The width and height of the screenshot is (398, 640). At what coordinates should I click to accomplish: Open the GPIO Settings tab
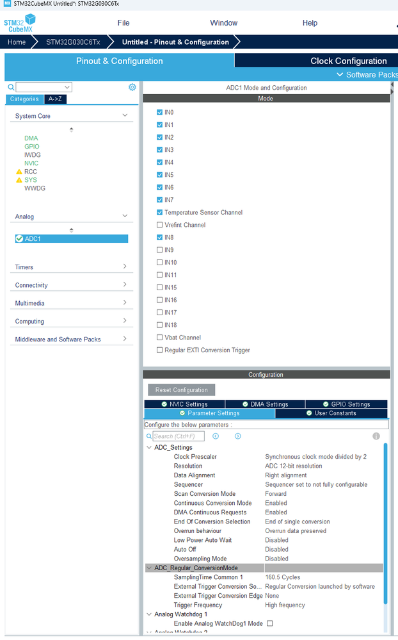pos(346,404)
